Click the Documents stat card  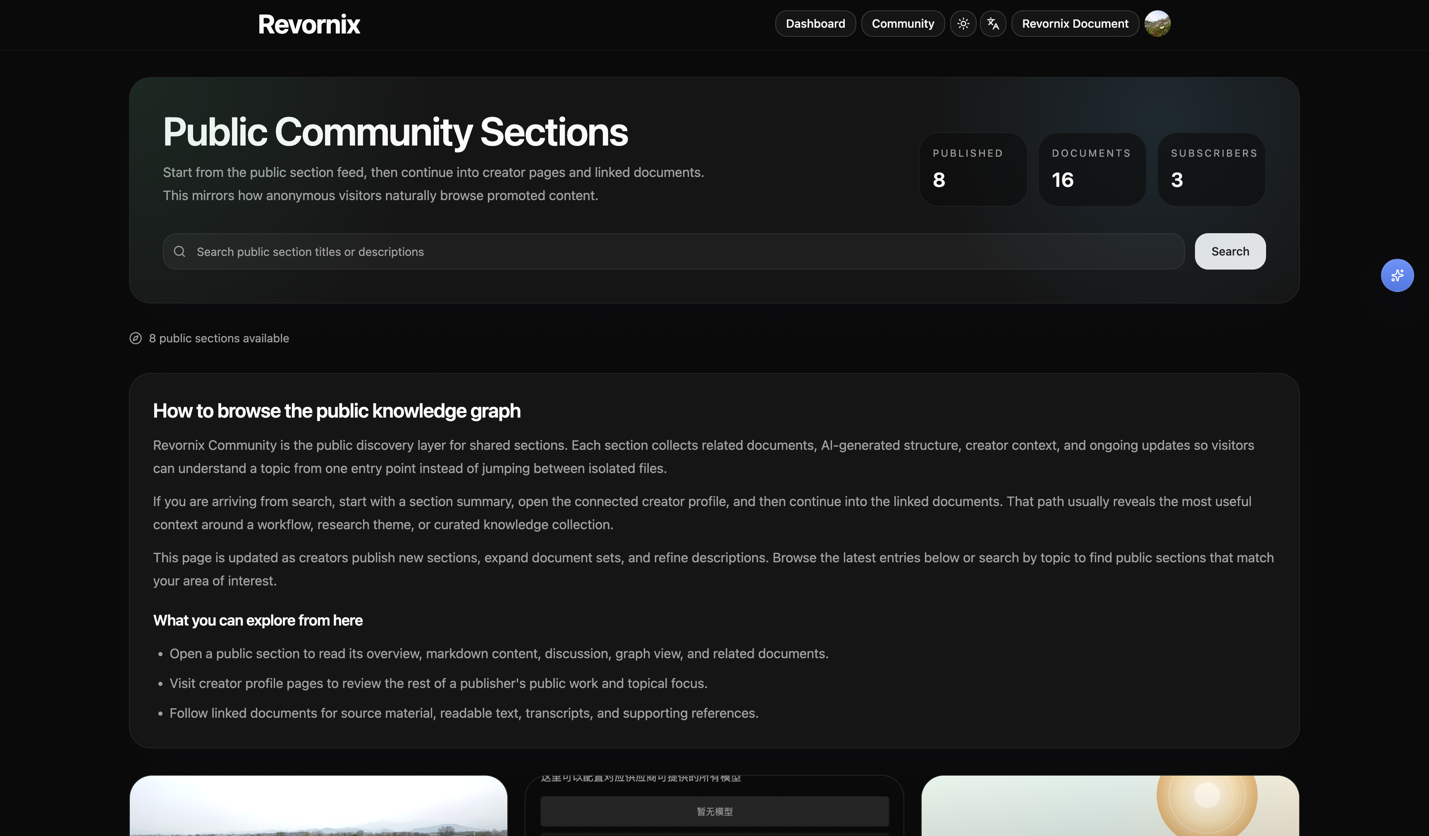(x=1092, y=169)
